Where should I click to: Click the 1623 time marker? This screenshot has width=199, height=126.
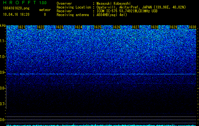tap(60, 27)
